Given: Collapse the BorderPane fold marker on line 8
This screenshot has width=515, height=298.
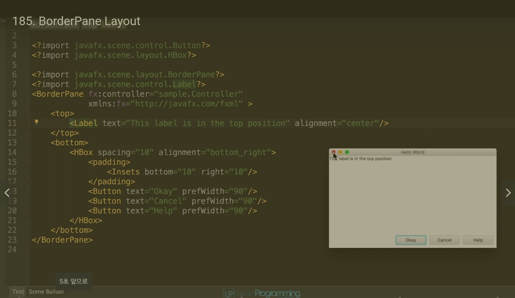Looking at the screenshot, I should coord(29,95).
